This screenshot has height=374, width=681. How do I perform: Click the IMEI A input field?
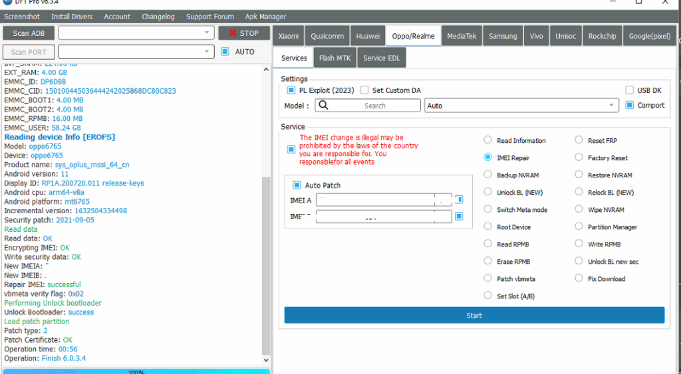pos(384,200)
